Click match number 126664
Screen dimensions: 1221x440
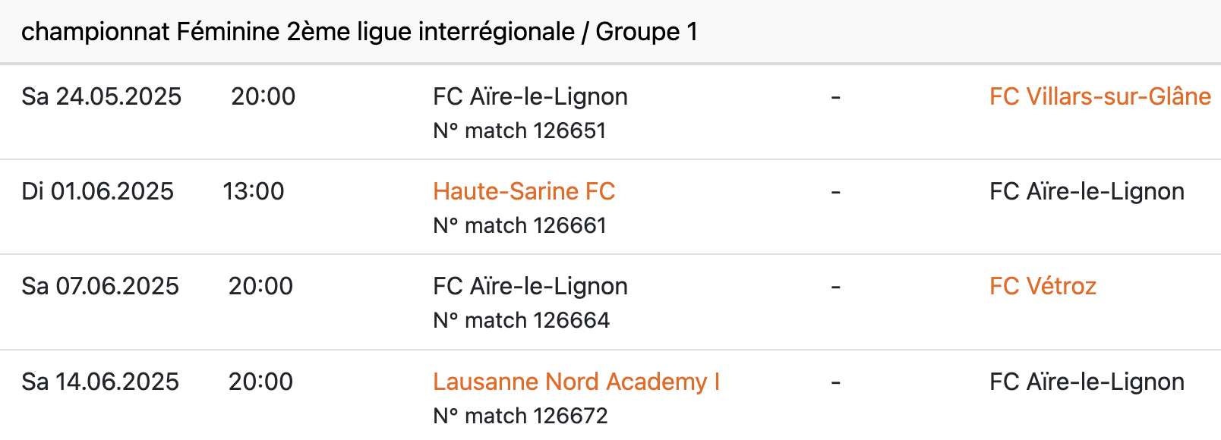(521, 320)
